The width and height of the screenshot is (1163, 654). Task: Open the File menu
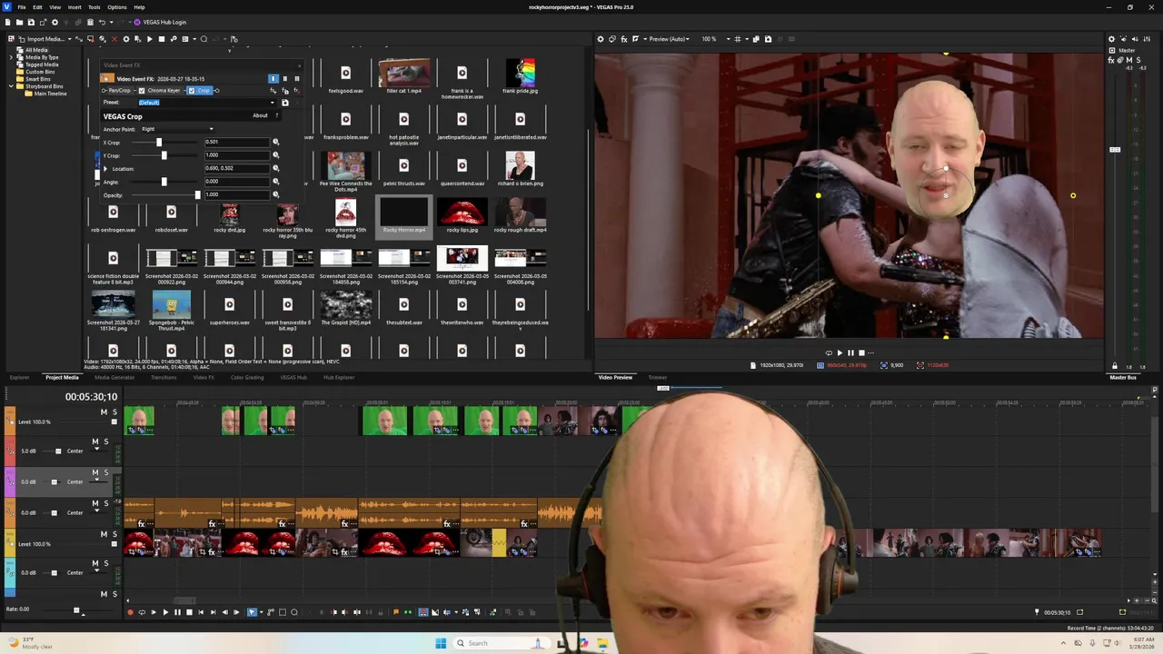(x=22, y=7)
